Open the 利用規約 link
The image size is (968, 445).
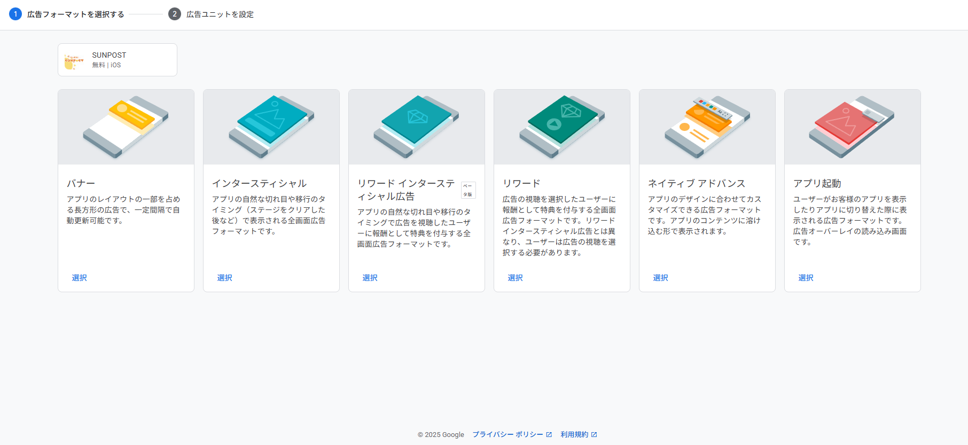(x=575, y=434)
